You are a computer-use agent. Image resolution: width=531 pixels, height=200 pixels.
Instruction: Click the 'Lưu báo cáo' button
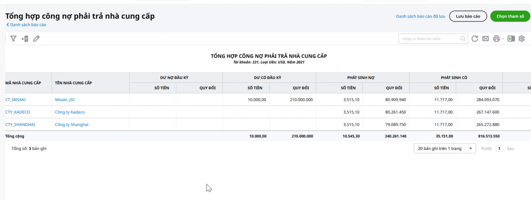coord(468,16)
